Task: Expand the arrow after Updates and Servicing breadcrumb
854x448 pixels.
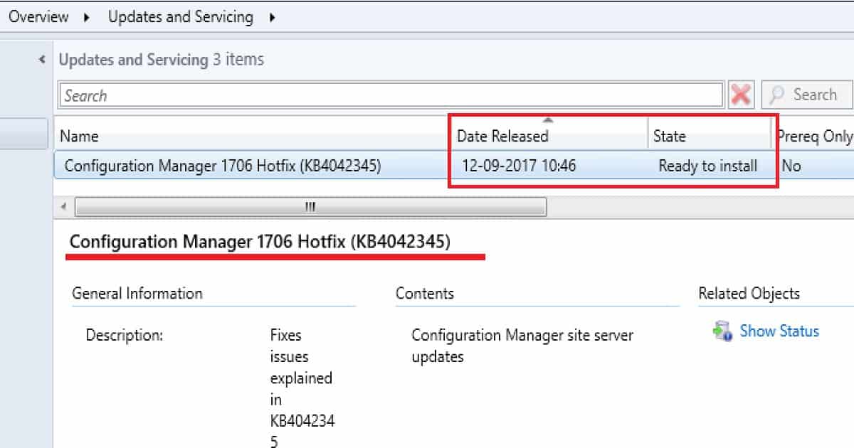Action: click(x=273, y=17)
